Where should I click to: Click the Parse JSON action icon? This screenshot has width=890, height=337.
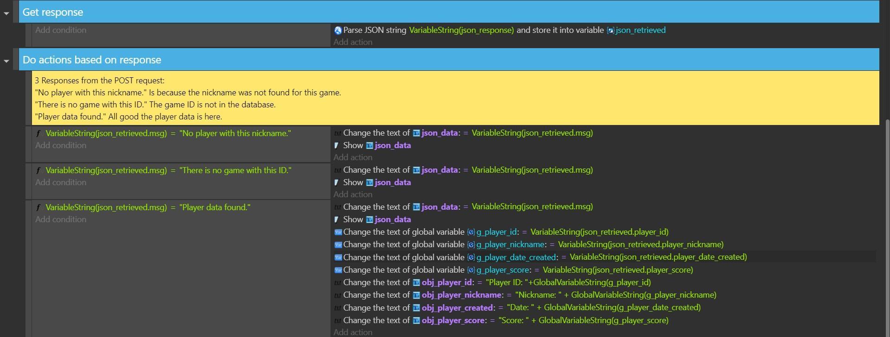click(x=338, y=31)
